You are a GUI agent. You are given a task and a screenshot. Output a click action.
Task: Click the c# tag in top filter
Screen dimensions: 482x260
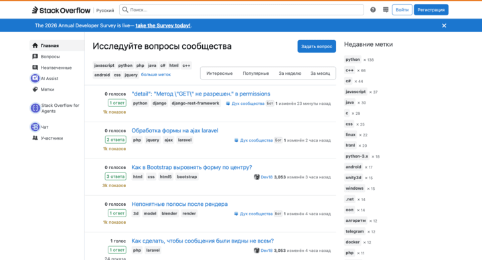point(163,66)
